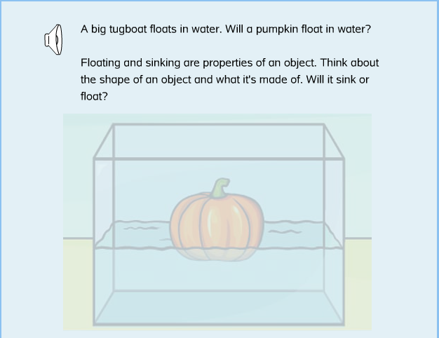This screenshot has width=439, height=338.
Task: Click the green pumpkin stem
Action: click(x=221, y=188)
